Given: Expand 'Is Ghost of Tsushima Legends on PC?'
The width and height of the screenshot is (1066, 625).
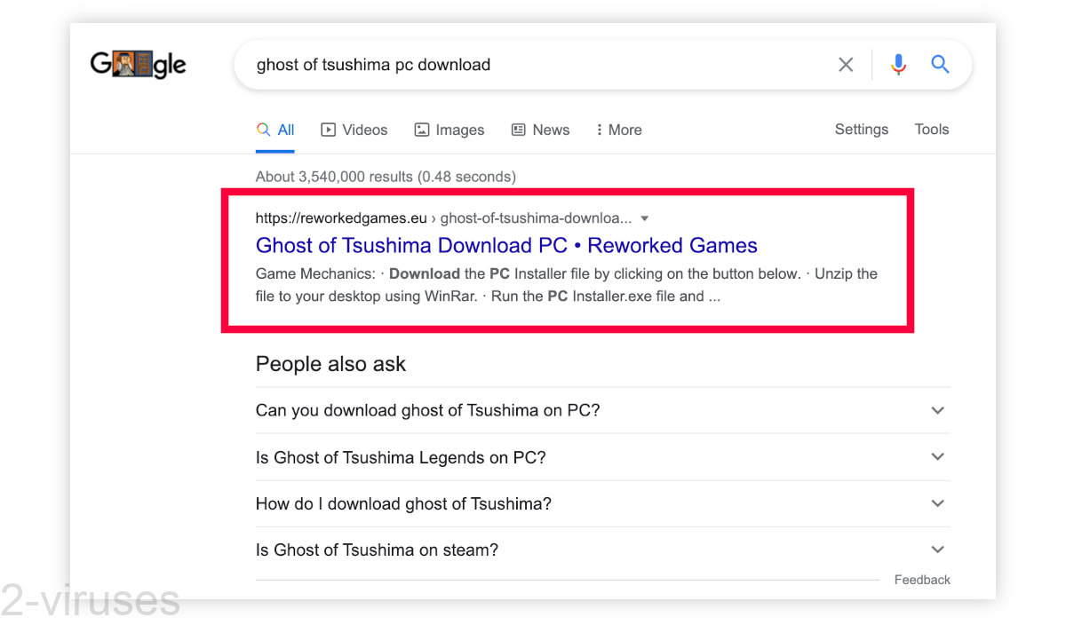Looking at the screenshot, I should [x=937, y=456].
